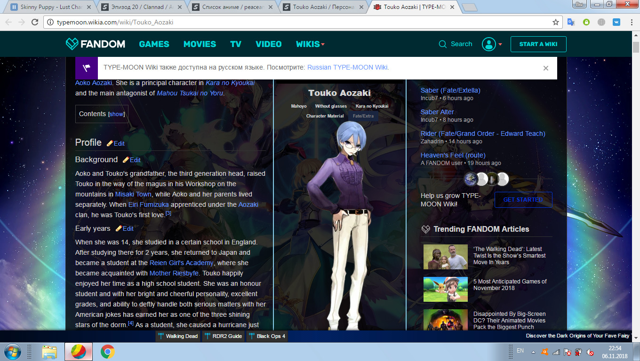Switch to the Clannad episode 20 tab

coord(141,7)
